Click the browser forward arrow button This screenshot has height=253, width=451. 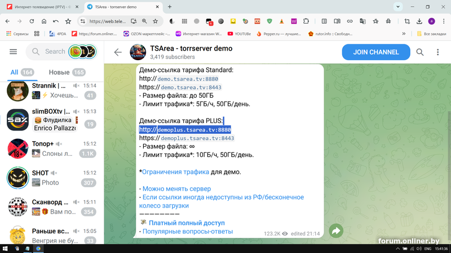pos(20,21)
